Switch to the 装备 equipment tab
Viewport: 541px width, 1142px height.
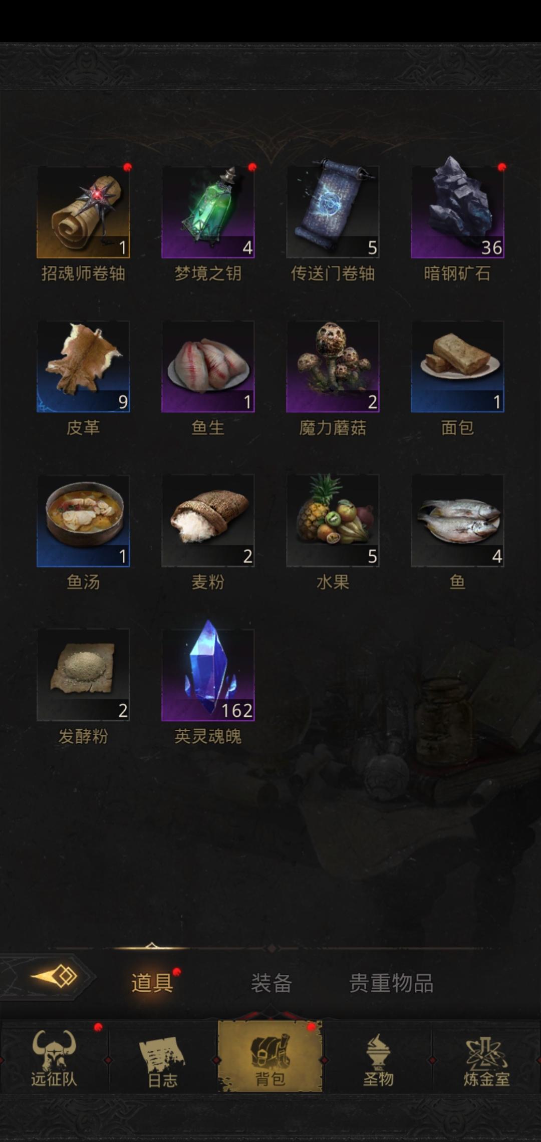[x=271, y=983]
